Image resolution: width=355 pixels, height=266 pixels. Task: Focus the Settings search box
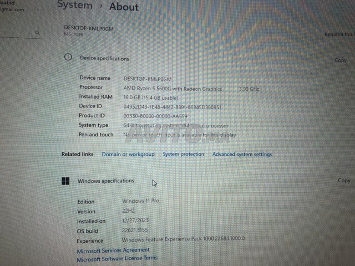point(17,33)
